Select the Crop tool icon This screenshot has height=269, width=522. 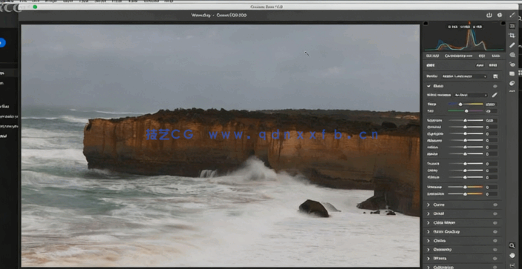[x=512, y=36]
